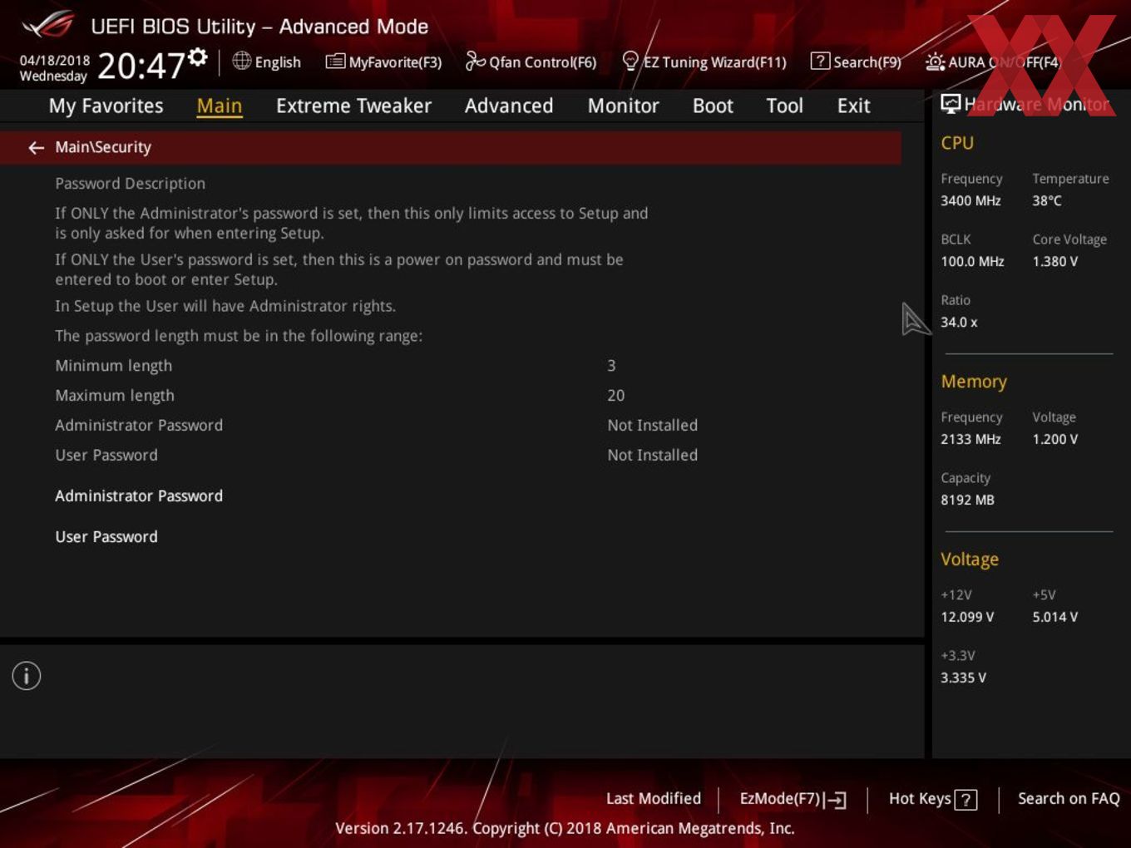This screenshot has height=848, width=1131.
Task: Click the back arrow beside Main\Security
Action: 36,148
